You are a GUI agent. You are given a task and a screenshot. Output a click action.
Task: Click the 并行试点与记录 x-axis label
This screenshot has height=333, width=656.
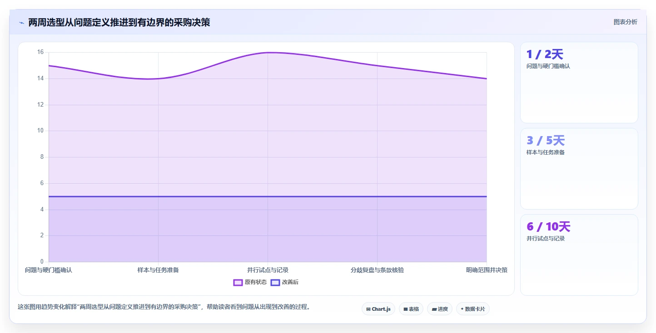point(268,270)
